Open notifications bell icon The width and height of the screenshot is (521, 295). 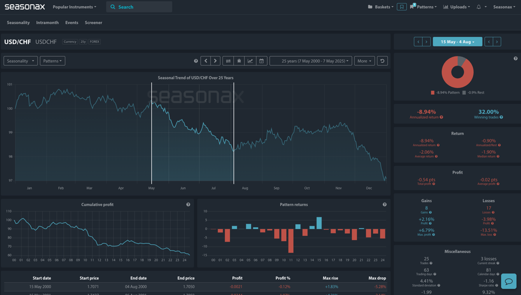pos(479,7)
